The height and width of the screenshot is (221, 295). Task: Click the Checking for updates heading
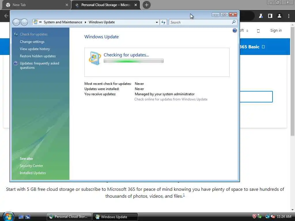click(x=126, y=55)
